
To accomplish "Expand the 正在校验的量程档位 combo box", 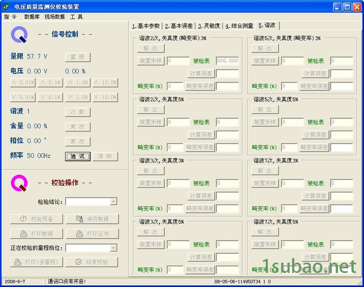I will pyautogui.click(x=113, y=248).
